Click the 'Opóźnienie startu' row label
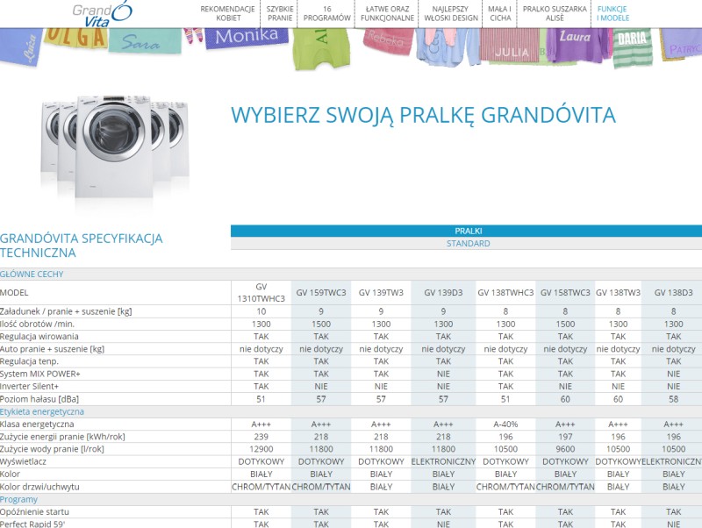Image resolution: width=702 pixels, height=528 pixels. pos(36,512)
